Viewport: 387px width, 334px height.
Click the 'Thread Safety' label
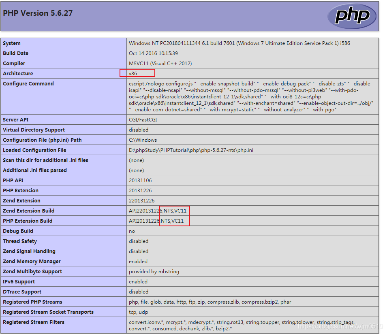point(20,241)
